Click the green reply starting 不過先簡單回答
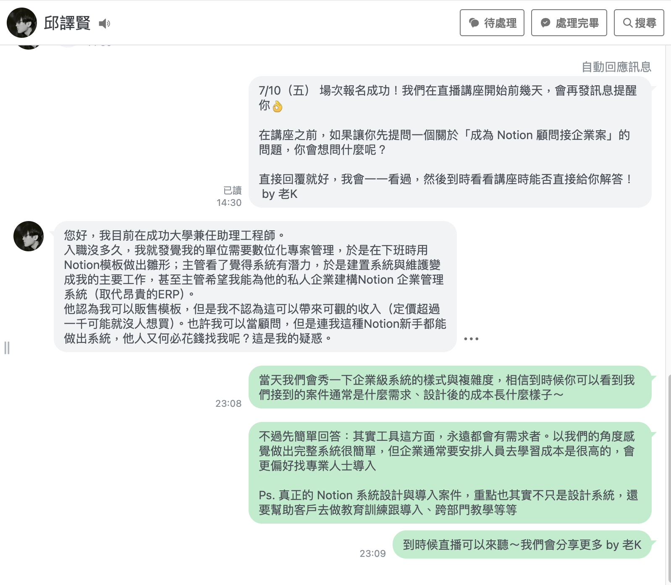This screenshot has width=671, height=585. point(450,473)
